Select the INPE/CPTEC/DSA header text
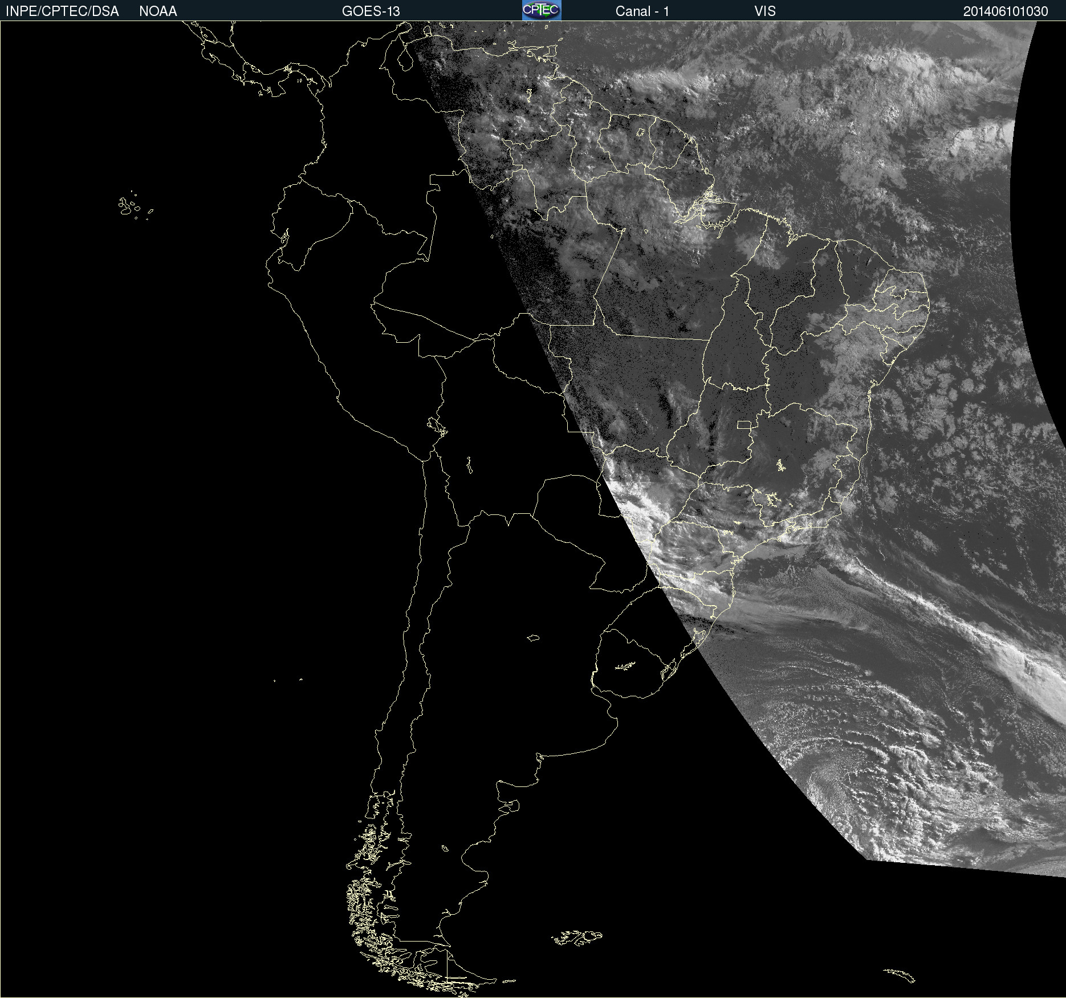 62,11
